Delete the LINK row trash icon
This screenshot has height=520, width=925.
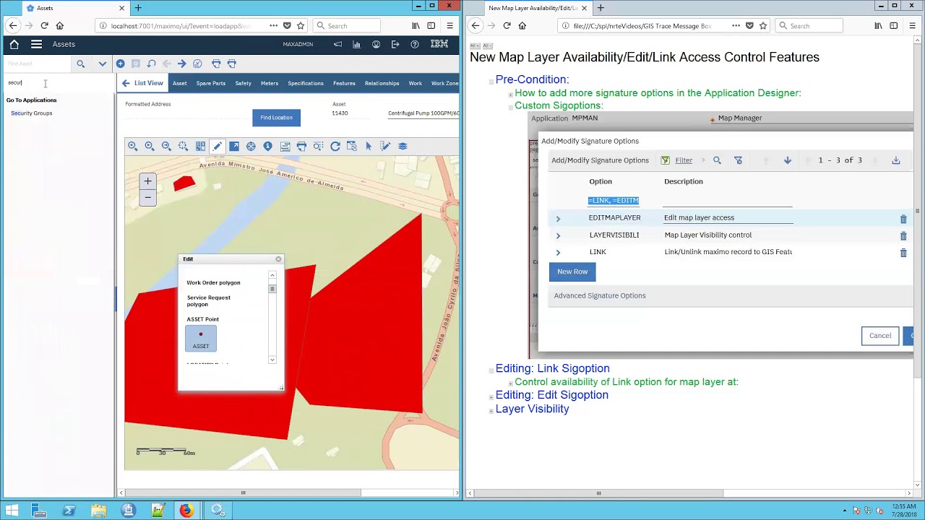click(x=903, y=252)
